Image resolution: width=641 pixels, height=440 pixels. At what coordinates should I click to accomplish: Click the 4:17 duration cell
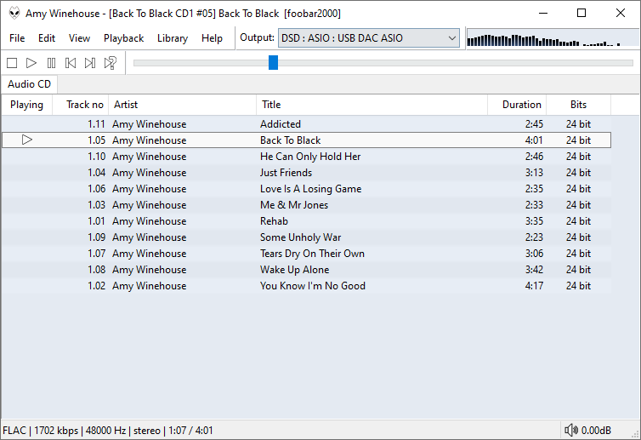[534, 286]
